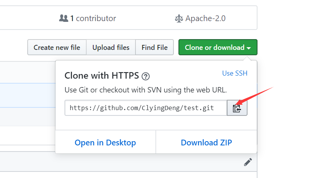Click the Find File button
This screenshot has width=312, height=178.
(154, 48)
